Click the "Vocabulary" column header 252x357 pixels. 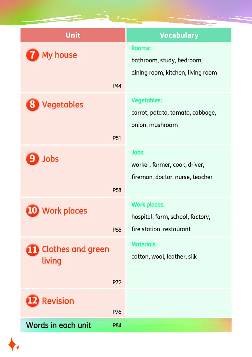(x=179, y=35)
